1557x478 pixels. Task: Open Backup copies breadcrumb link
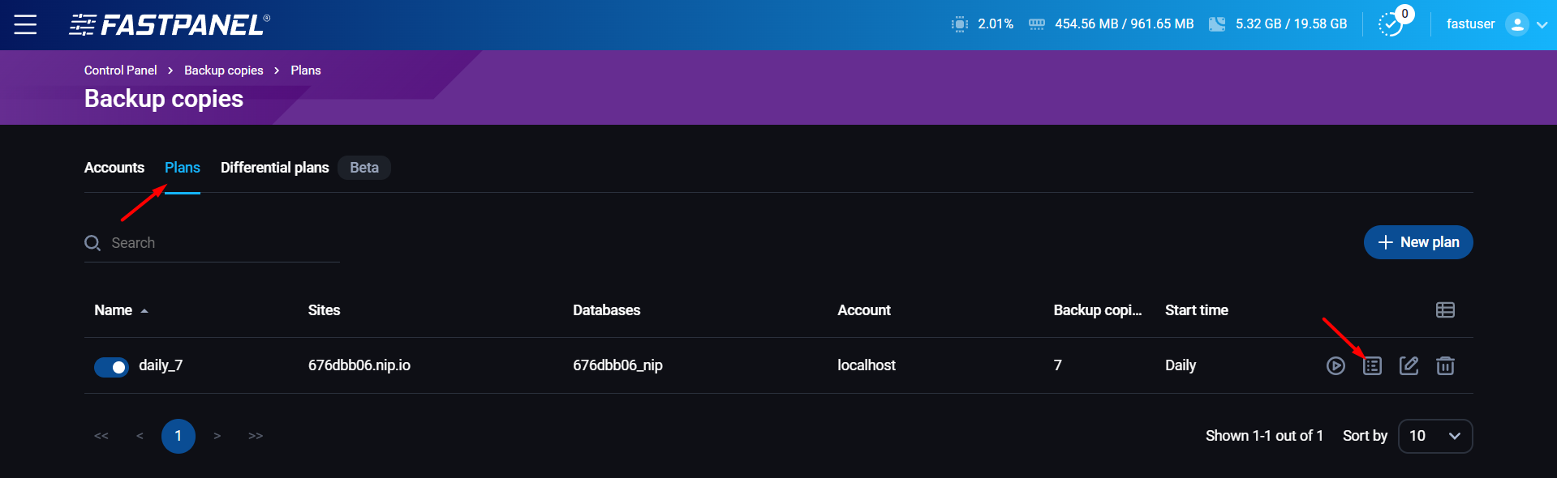point(223,70)
